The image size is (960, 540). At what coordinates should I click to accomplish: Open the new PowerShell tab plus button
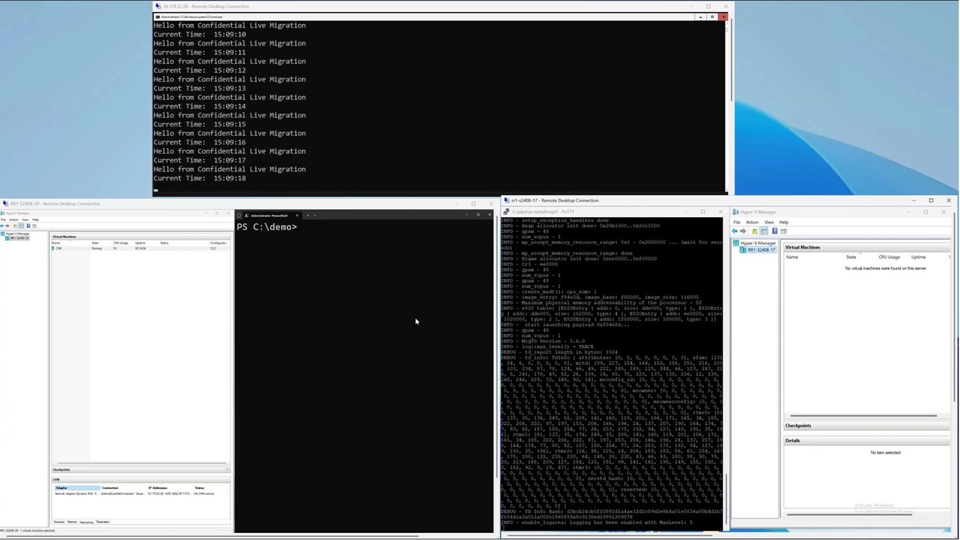(307, 215)
